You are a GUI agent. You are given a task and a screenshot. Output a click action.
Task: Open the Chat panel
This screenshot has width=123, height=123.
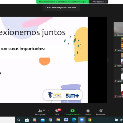click(x=57, y=112)
